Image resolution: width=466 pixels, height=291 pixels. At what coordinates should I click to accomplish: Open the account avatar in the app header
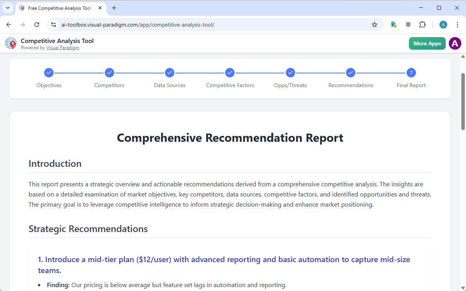coord(455,43)
